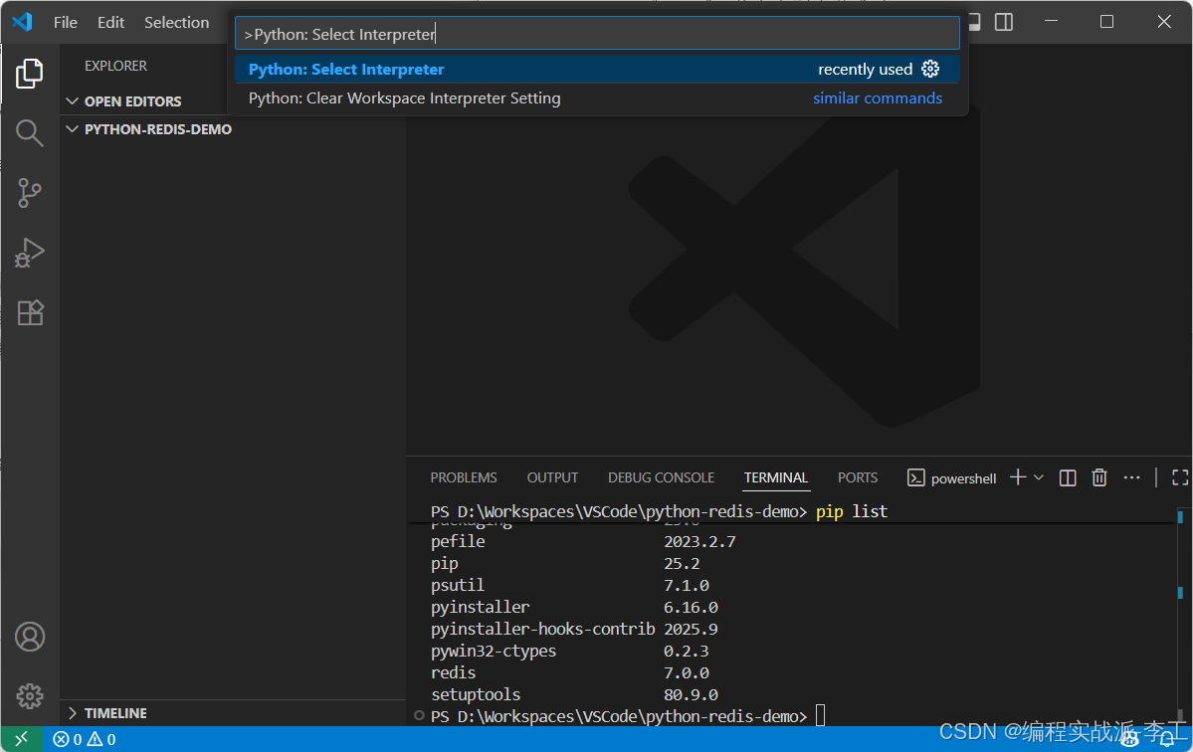Open the Run and Debug view
Viewport: 1193px width, 752px height.
click(x=30, y=253)
